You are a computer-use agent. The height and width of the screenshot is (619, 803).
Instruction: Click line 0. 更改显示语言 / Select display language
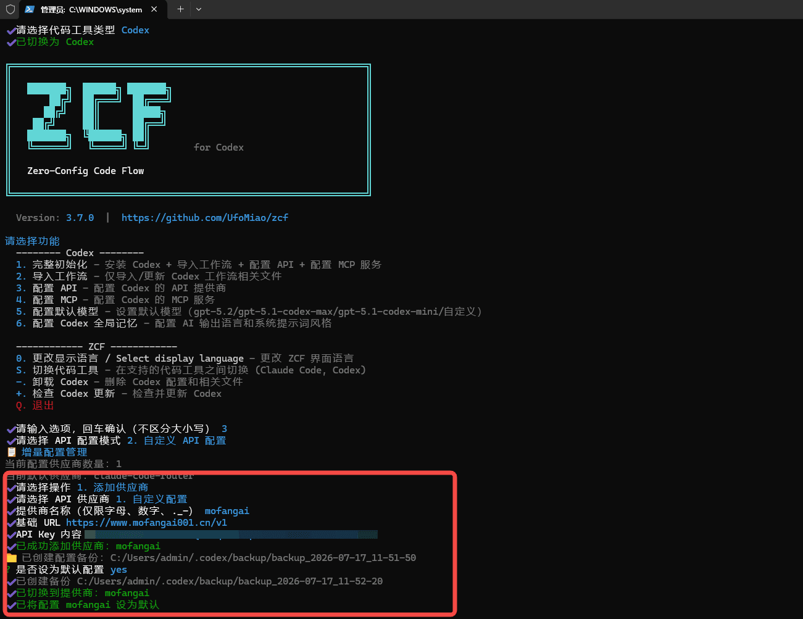pyautogui.click(x=185, y=359)
